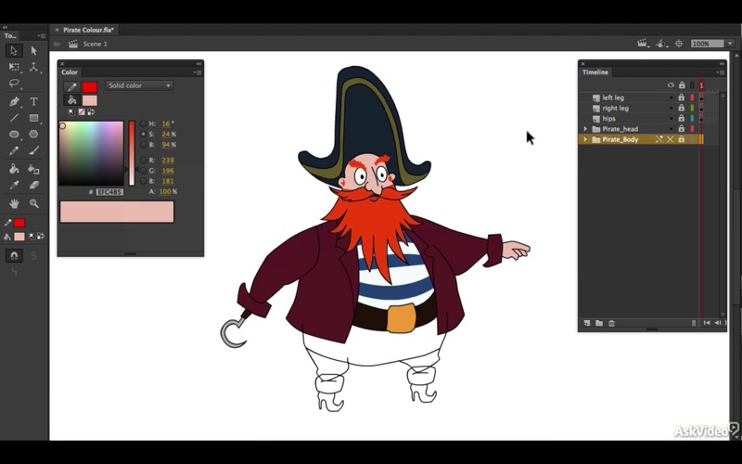Choose the Text tool
742x464 pixels.
click(33, 101)
